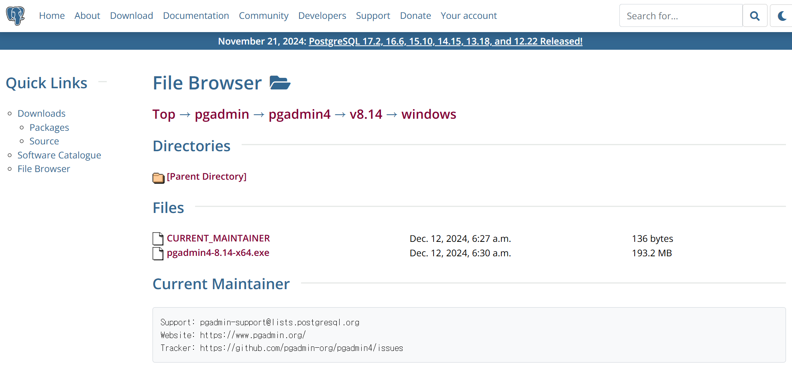Open the PostgreSQL 17.2 release announcement link
This screenshot has width=792, height=375.
point(446,41)
